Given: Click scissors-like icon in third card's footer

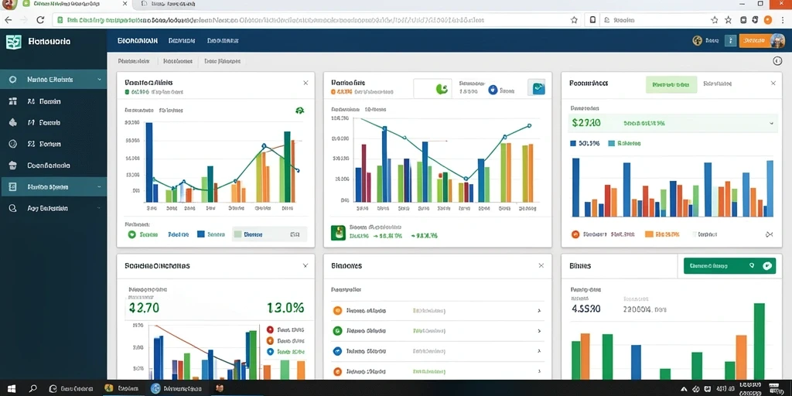Looking at the screenshot, I should (x=770, y=234).
